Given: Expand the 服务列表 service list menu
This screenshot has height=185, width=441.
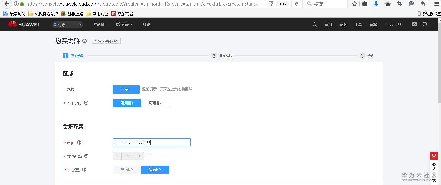Looking at the screenshot, I should pos(123,24).
